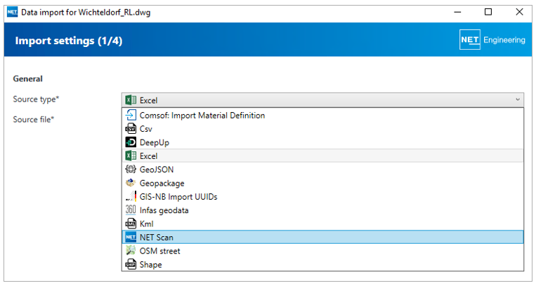This screenshot has height=288, width=536.
Task: Click the GIS-NB flag chart icon
Action: (x=131, y=197)
